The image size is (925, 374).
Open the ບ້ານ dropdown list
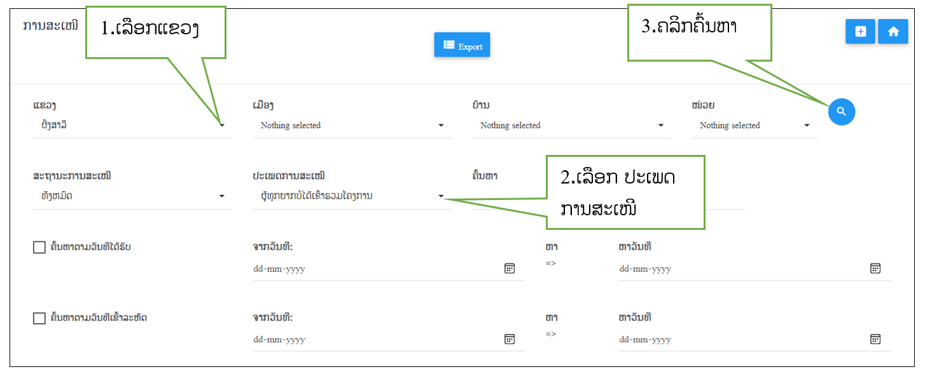click(571, 126)
